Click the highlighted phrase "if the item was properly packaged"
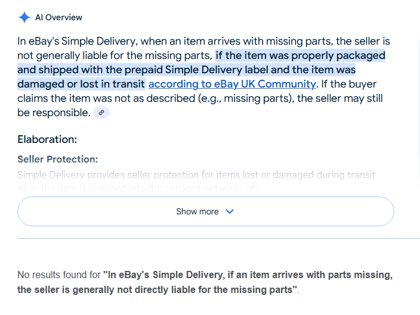Image resolution: width=420 pixels, height=315 pixels. coord(300,55)
